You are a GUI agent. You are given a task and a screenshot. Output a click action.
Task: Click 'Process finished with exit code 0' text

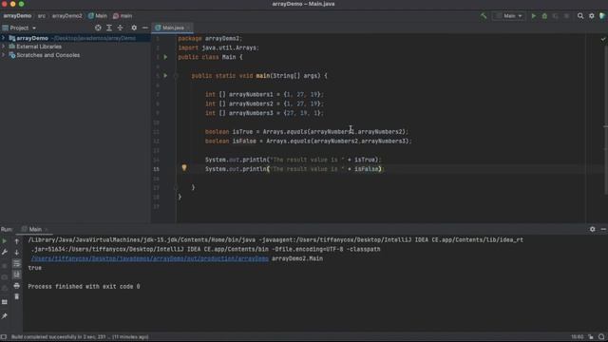84,287
